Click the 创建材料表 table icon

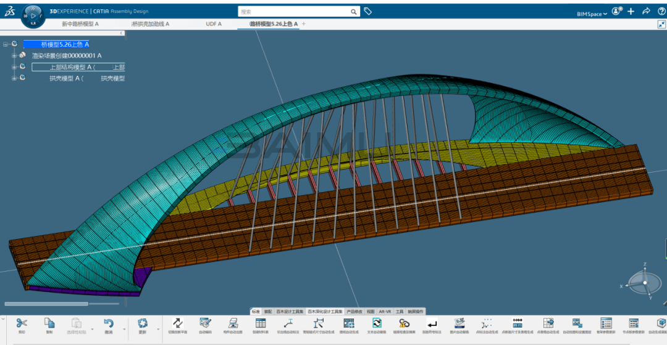coord(261,323)
